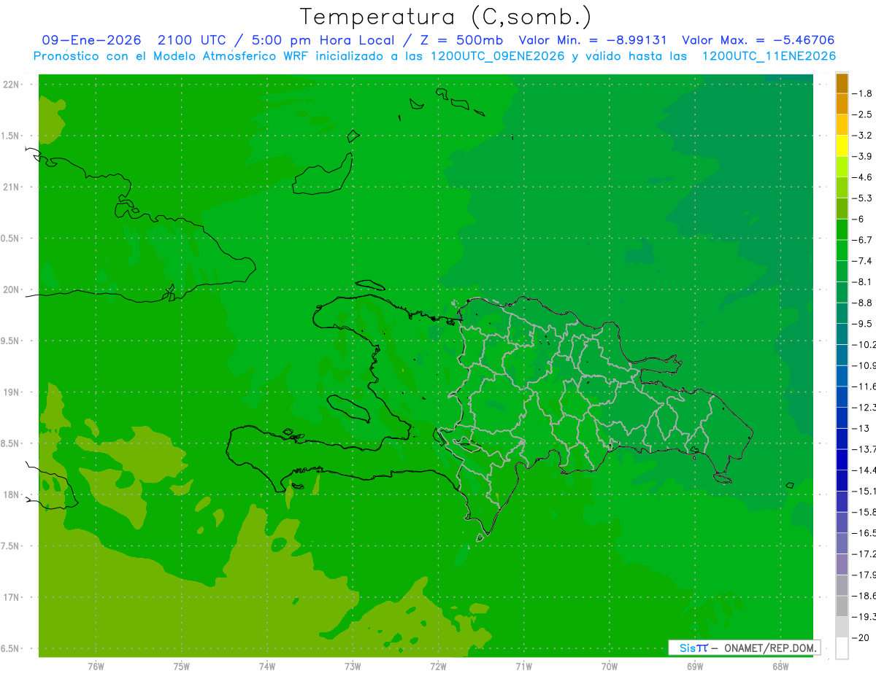This screenshot has width=876, height=676.
Task: Click the "69W" longitude label
Action: [x=695, y=667]
